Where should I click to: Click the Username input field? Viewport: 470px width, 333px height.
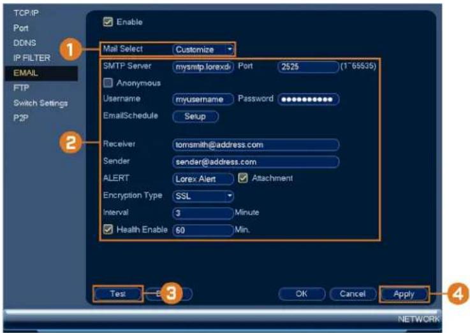pos(203,99)
